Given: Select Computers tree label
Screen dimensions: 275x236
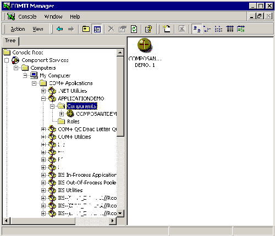Looking at the screenshot, I should coord(43,68).
